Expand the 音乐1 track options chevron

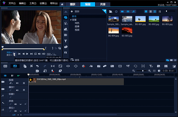(20, 111)
